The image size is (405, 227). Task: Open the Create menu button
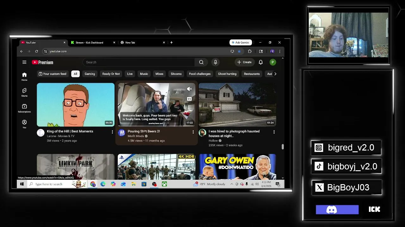click(244, 62)
